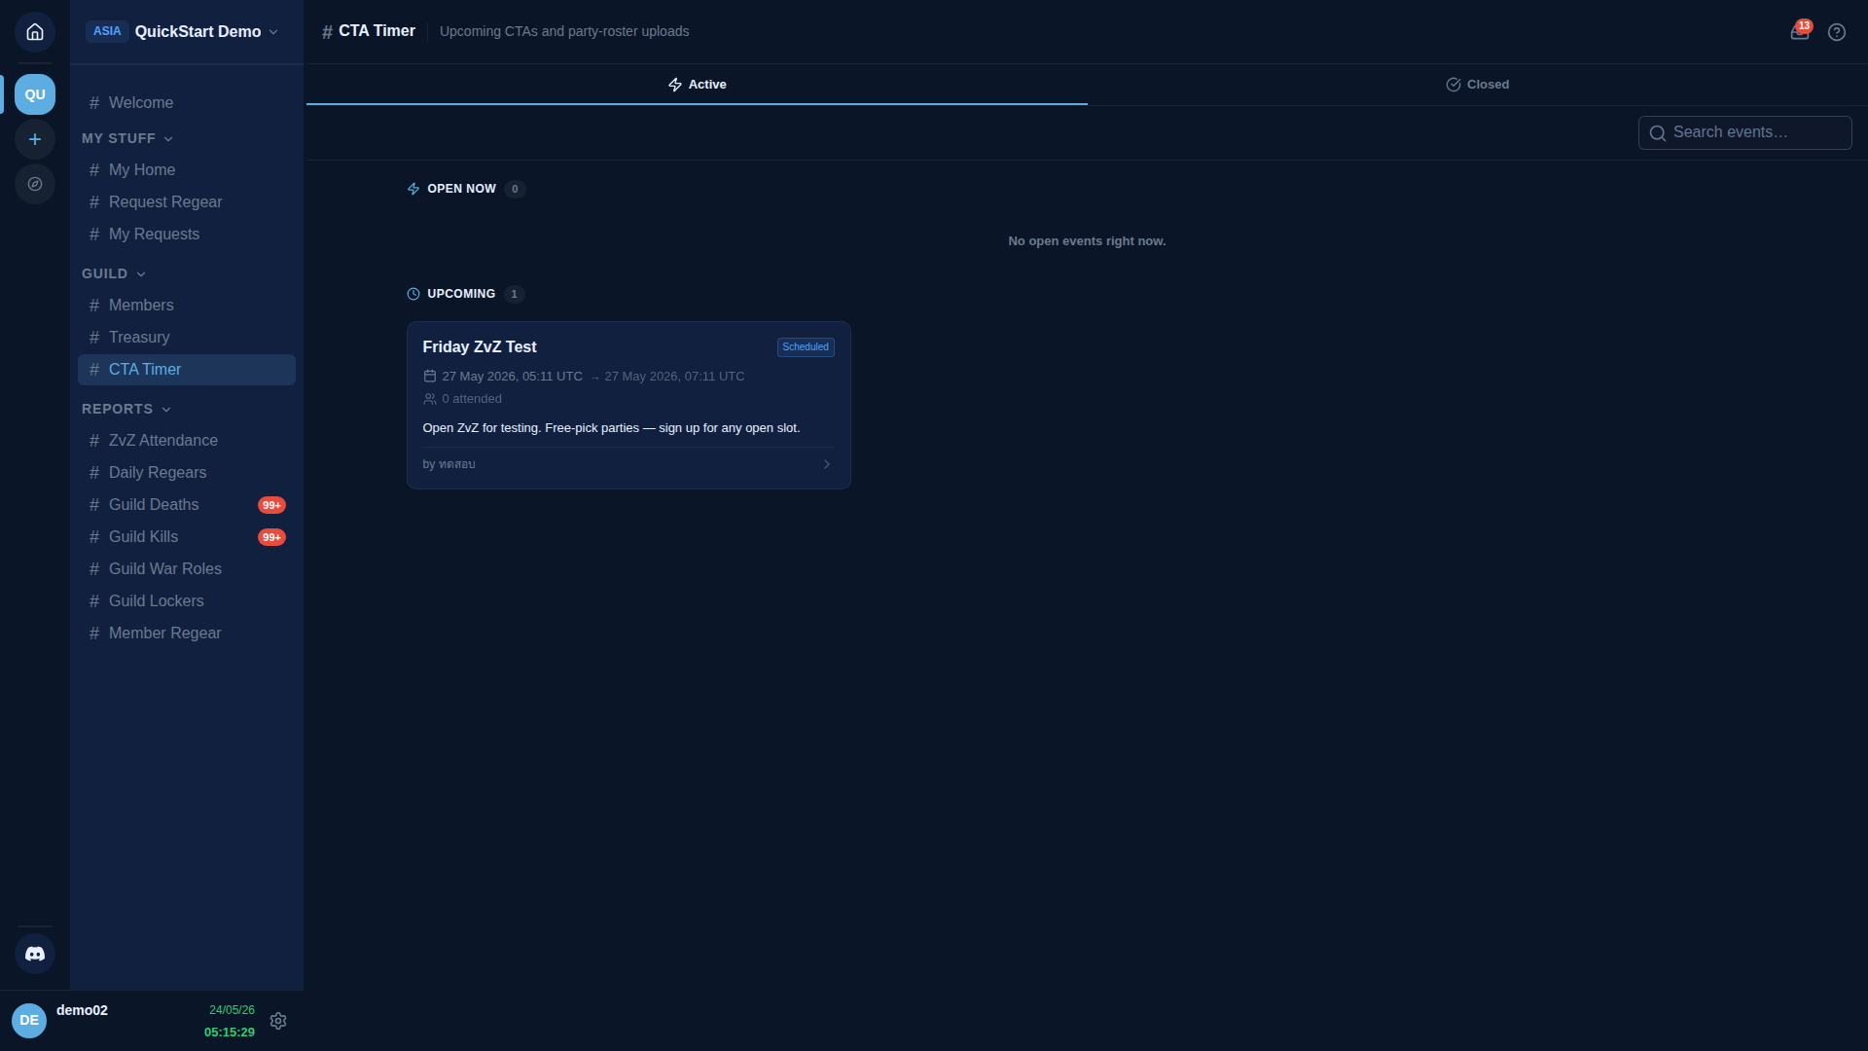The height and width of the screenshot is (1051, 1868).
Task: Open the Treasury page
Action: point(187,338)
